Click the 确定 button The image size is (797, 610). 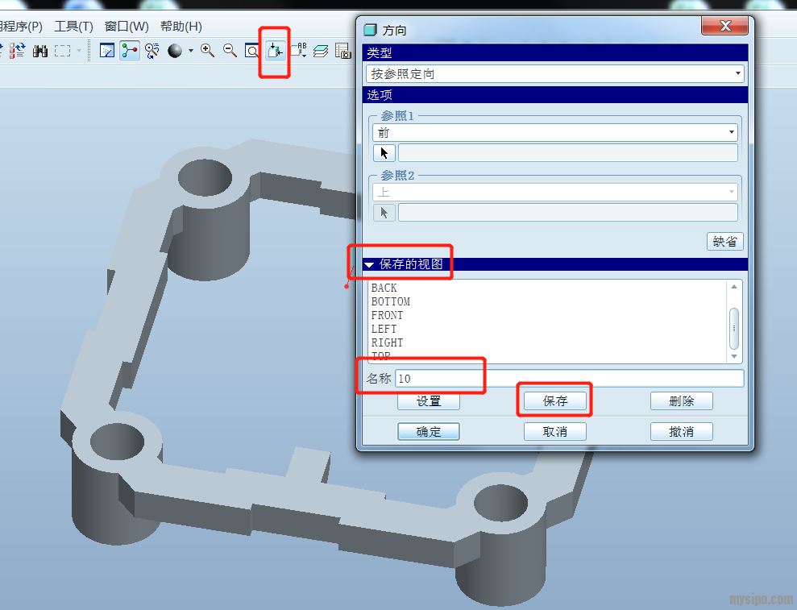(x=428, y=431)
